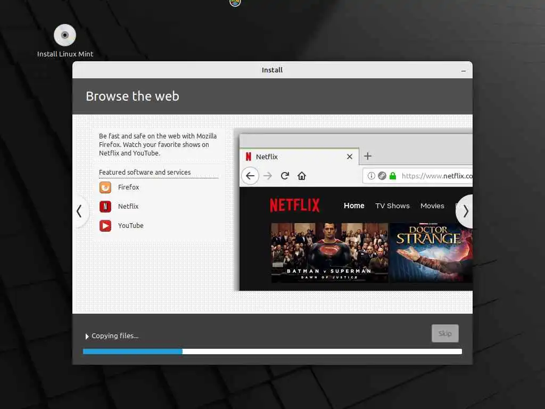The image size is (545, 409).
Task: Click the Firefox icon in featured software
Action: (105, 187)
